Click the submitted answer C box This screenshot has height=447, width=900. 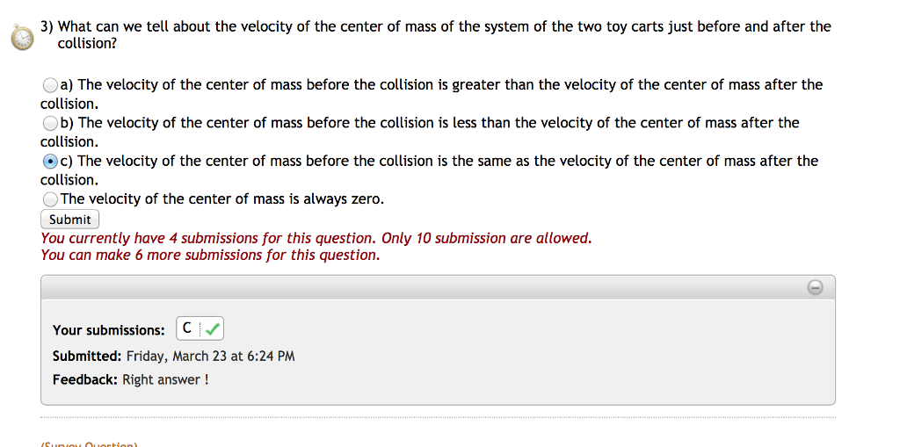coord(187,329)
